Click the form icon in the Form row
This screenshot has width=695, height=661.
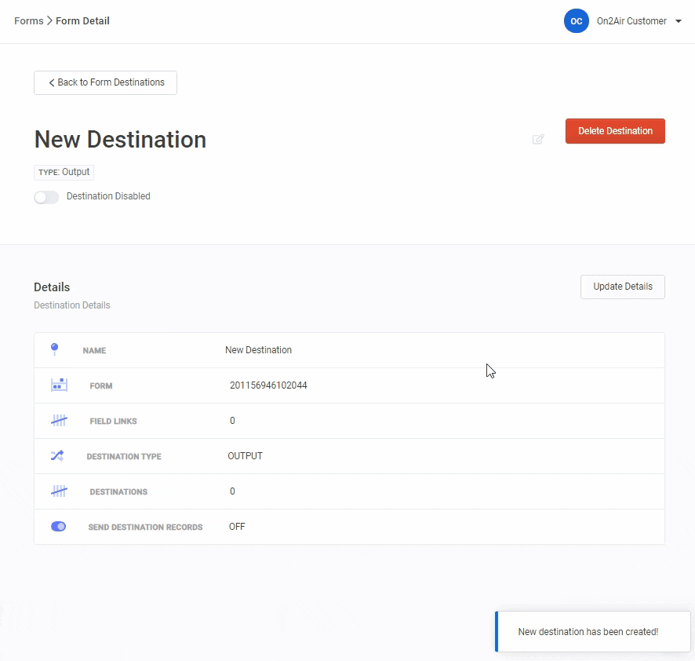tap(59, 385)
